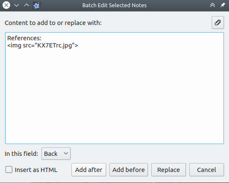This screenshot has height=183, width=229.
Task: Attach media using the paperclip icon
Action: click(x=218, y=22)
